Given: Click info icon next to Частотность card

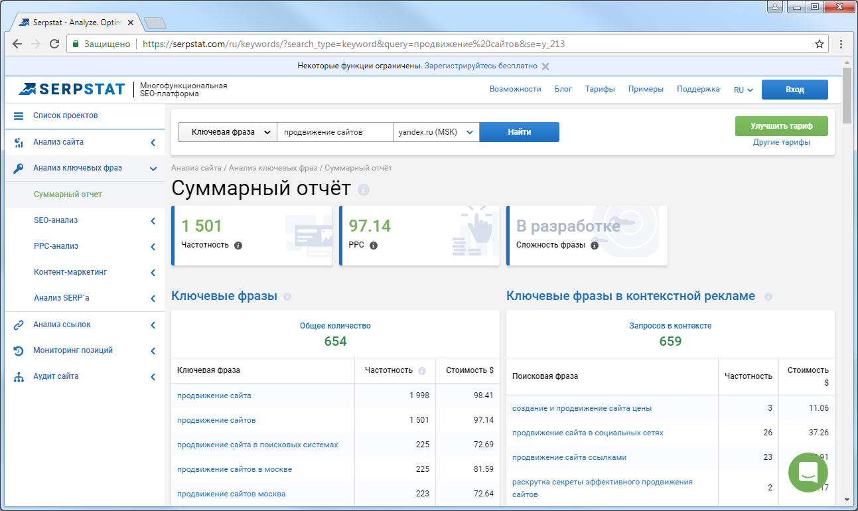Looking at the screenshot, I should 238,245.
